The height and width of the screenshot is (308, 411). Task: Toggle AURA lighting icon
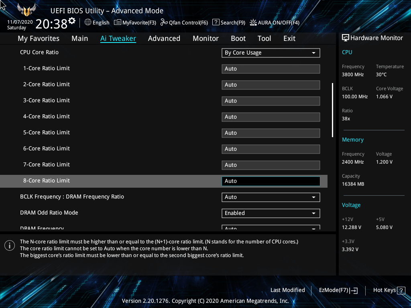253,22
